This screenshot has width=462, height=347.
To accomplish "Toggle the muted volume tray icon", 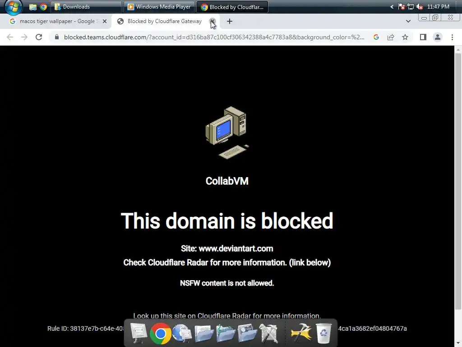I will [420, 7].
